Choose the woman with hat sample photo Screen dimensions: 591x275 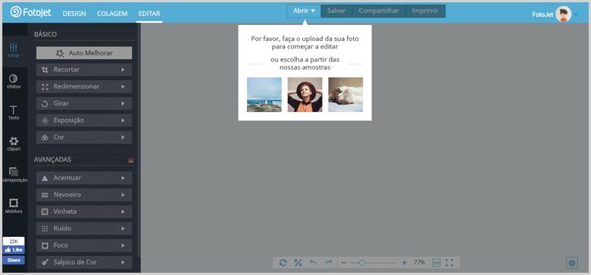tap(305, 95)
